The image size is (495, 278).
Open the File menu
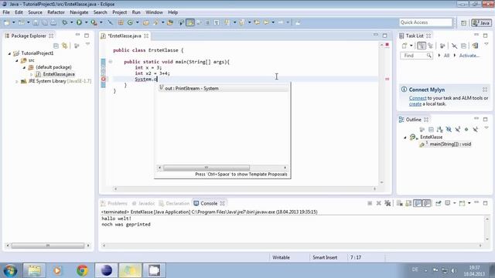[6, 12]
